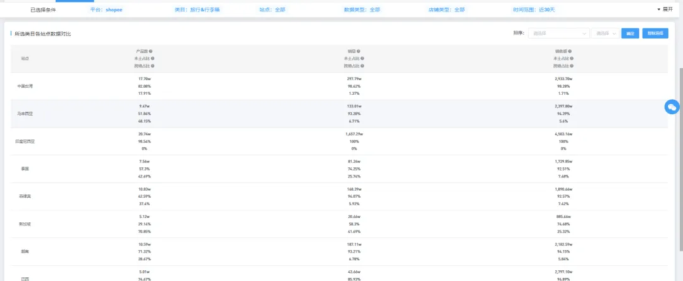Click the page vertical scrollbar thumb
Image resolution: width=683 pixels, height=281 pixels.
681,158
